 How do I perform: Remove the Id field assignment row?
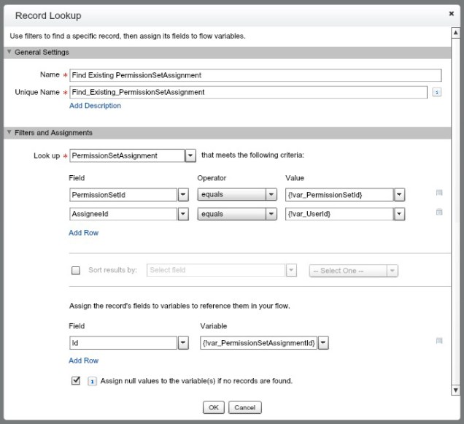coord(438,341)
